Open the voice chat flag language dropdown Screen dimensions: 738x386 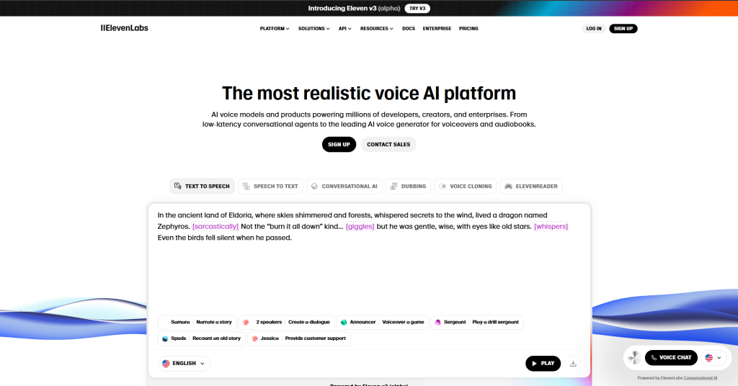coord(714,358)
